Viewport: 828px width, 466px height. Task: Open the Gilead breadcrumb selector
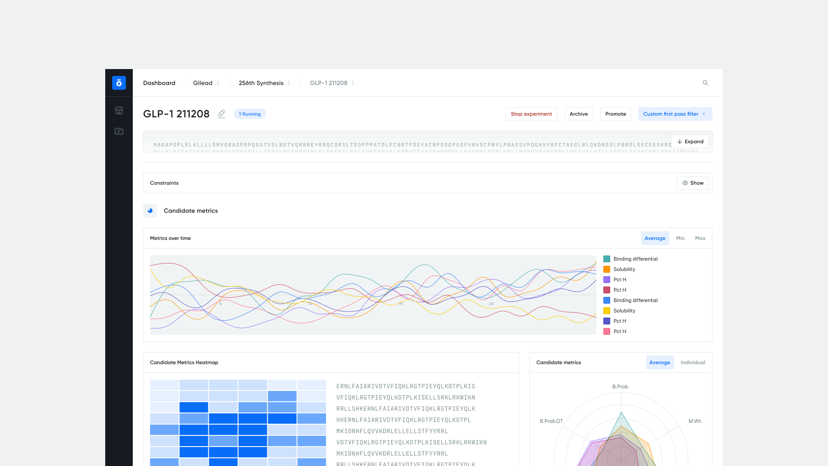[206, 83]
